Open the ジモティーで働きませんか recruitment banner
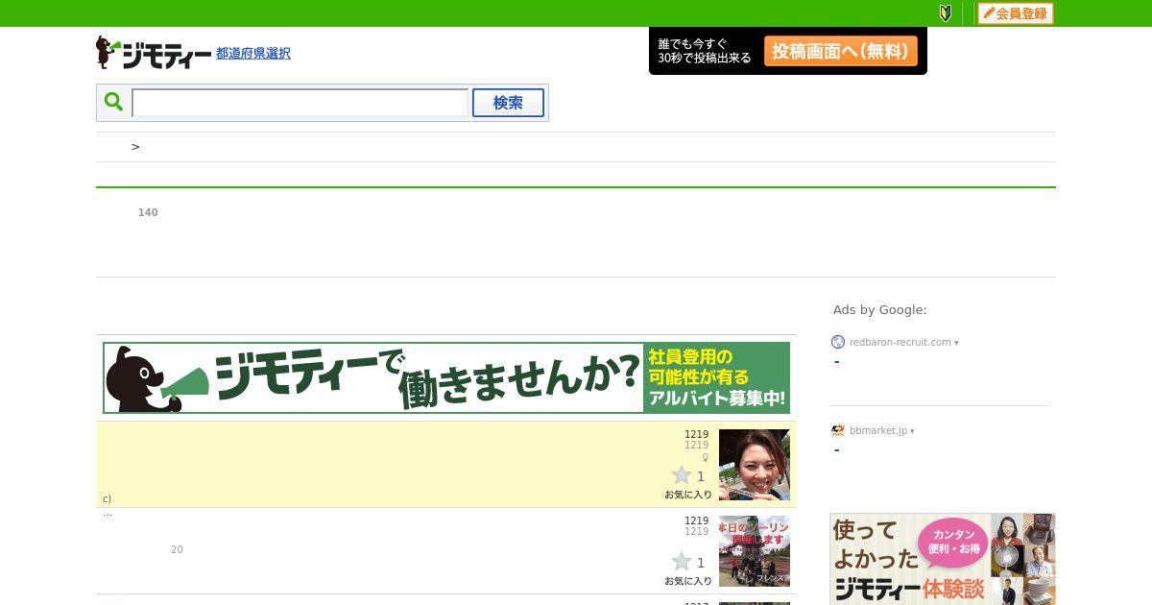 446,377
